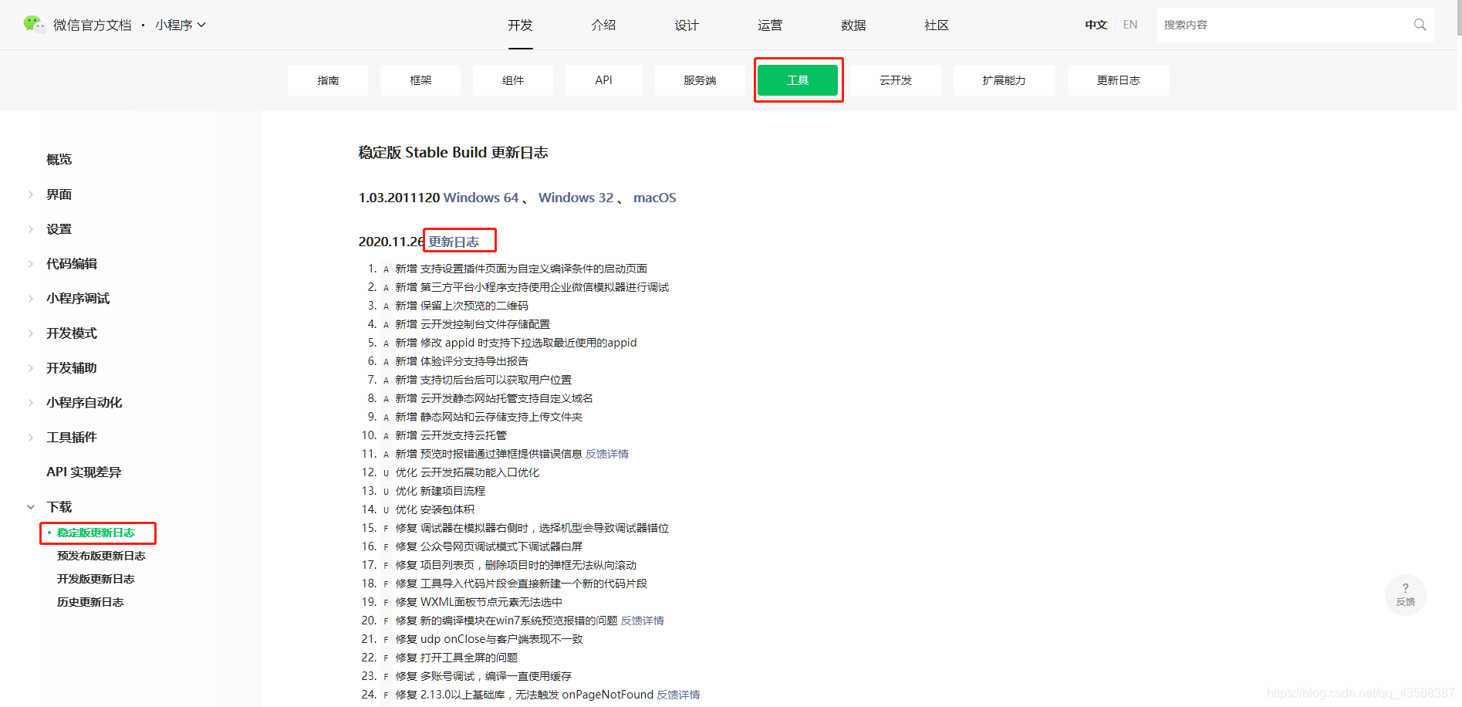Select 预发布版更新日志 in the sidebar

click(x=101, y=556)
